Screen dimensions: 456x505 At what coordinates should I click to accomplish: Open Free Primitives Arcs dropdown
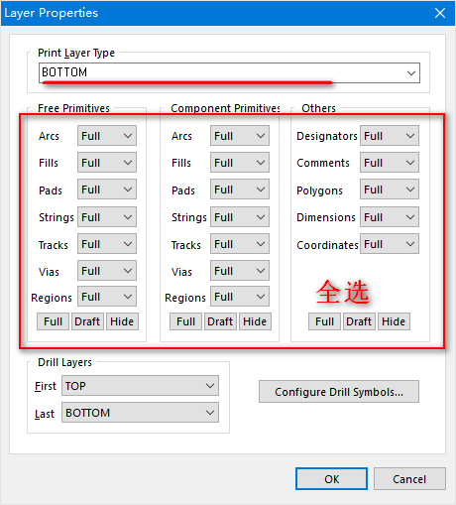click(x=107, y=136)
